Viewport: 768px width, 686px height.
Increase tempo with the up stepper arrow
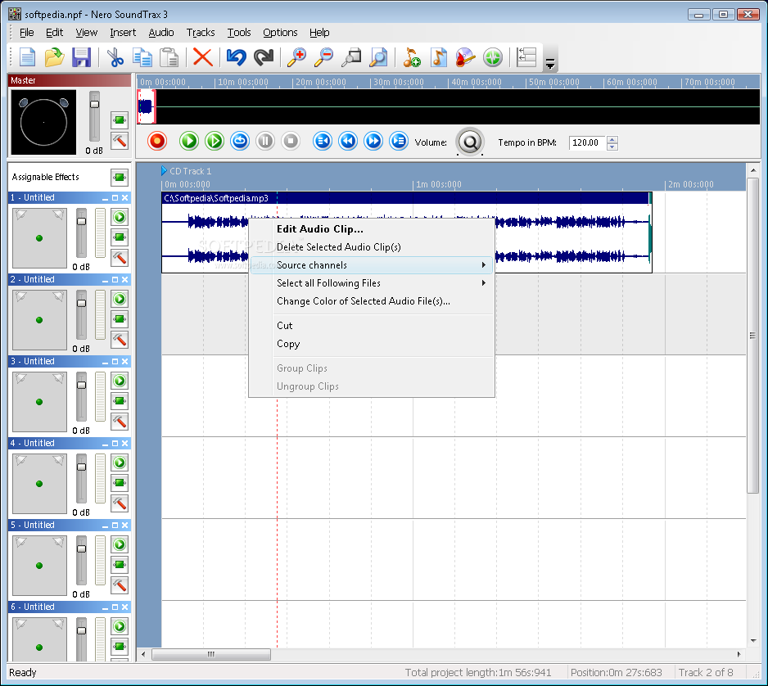pyautogui.click(x=612, y=139)
